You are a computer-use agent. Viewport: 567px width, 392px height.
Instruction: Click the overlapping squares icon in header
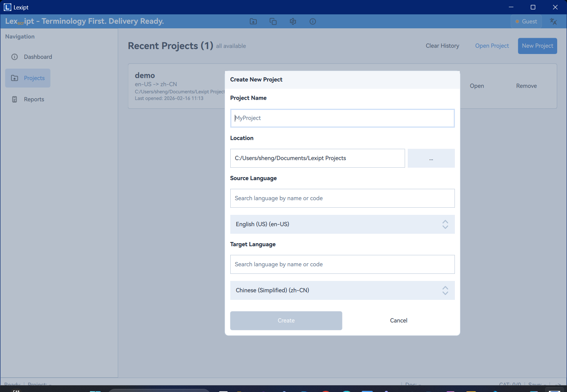(273, 22)
